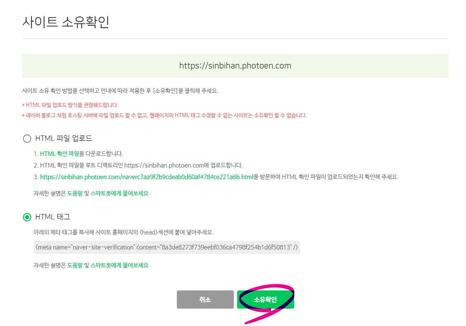Click the instruction about pasting into <head> section

[124, 232]
